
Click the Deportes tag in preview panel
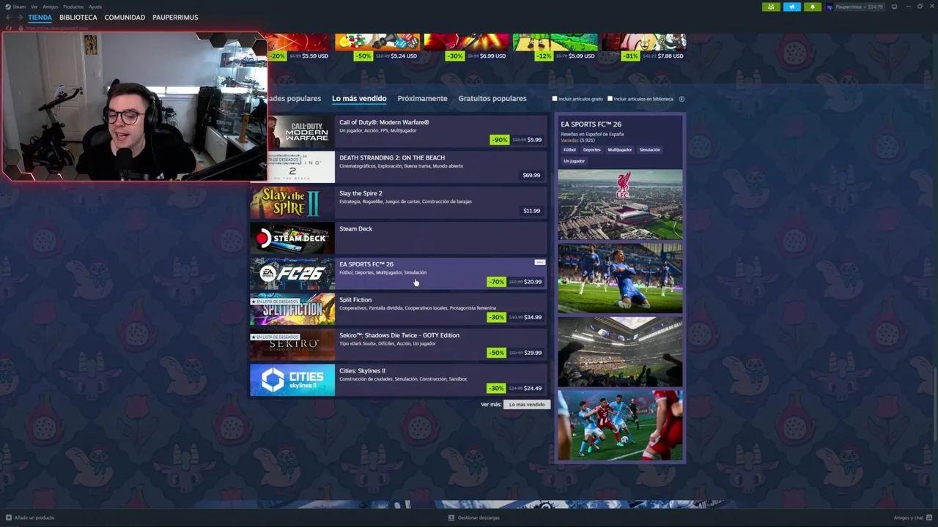click(x=591, y=149)
